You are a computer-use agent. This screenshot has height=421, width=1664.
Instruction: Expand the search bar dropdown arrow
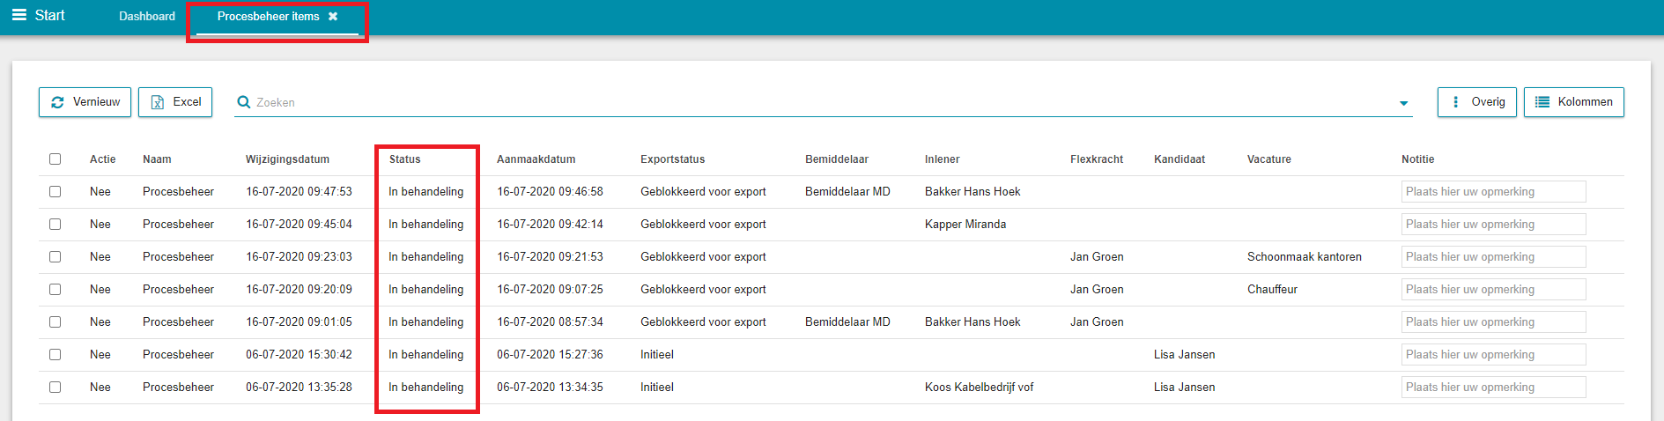click(1403, 104)
